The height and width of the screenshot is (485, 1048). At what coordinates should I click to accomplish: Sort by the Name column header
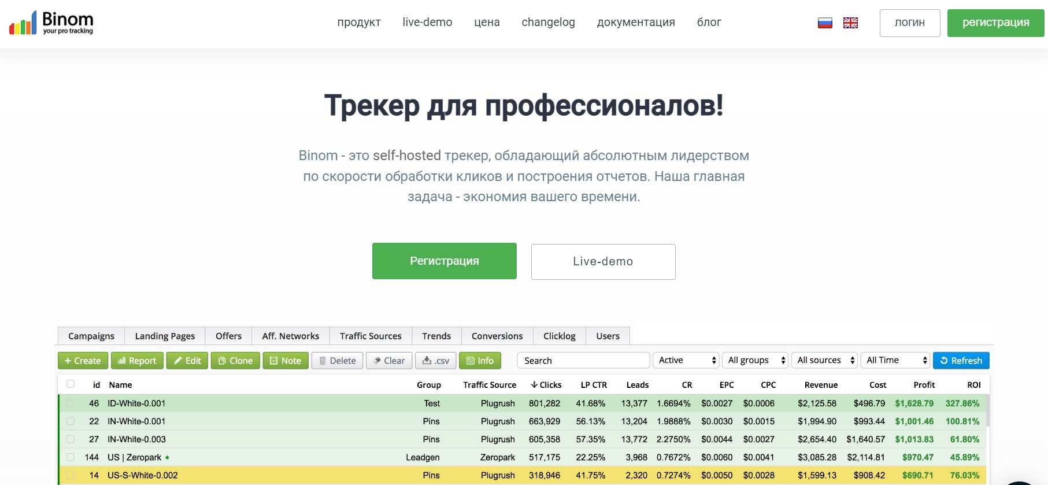pyautogui.click(x=120, y=384)
